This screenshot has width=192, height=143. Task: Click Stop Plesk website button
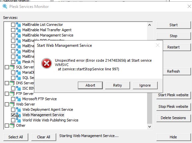coord(173,107)
